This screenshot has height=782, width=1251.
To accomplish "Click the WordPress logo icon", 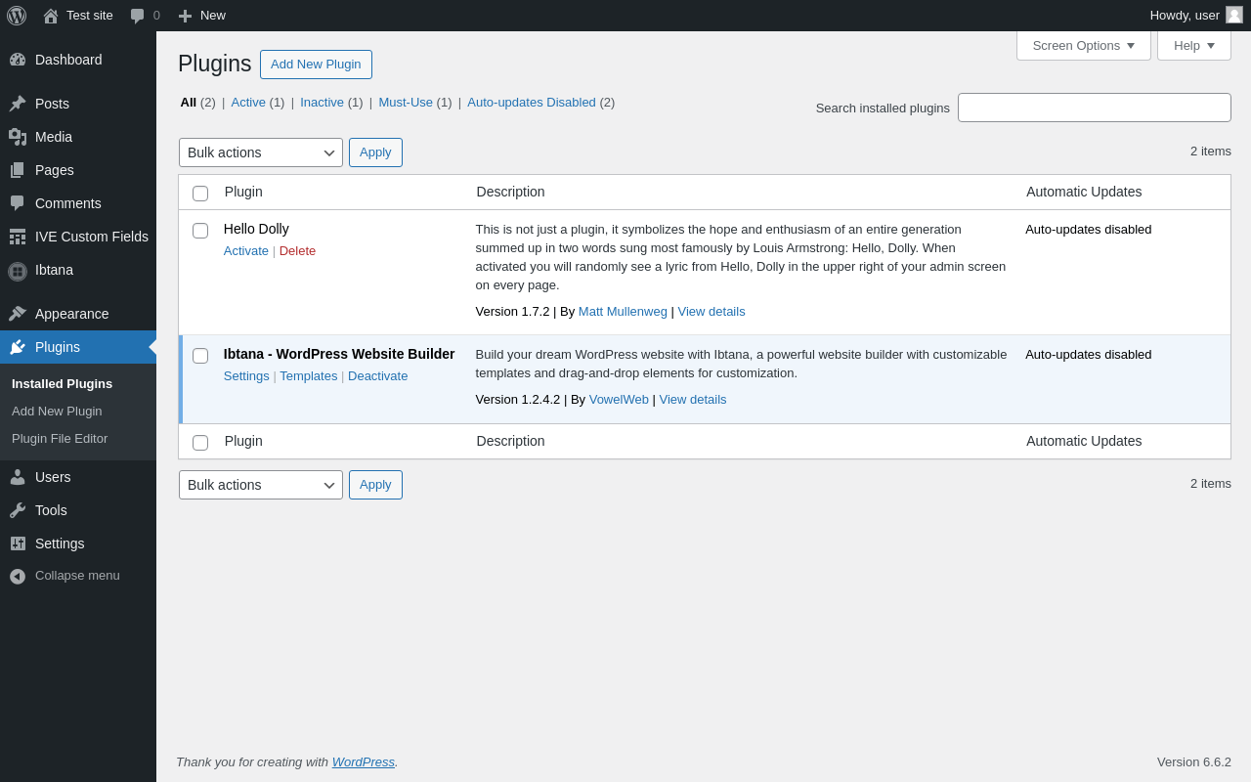I will pyautogui.click(x=17, y=16).
